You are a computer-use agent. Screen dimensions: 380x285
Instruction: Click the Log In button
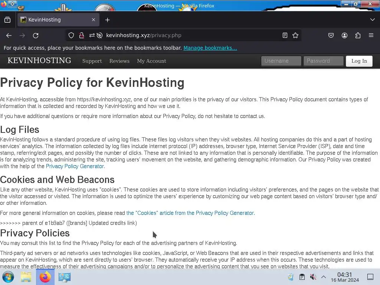[x=359, y=61]
